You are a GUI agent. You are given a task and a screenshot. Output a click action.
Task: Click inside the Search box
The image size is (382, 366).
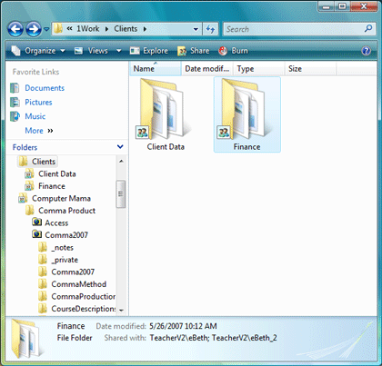[x=293, y=29]
